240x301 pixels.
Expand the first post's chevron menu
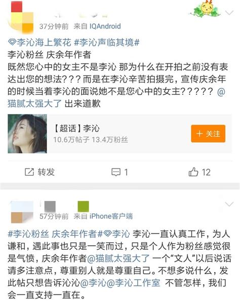click(x=229, y=13)
